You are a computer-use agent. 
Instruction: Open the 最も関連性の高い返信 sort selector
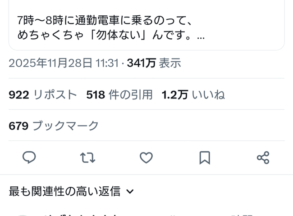[71, 191]
